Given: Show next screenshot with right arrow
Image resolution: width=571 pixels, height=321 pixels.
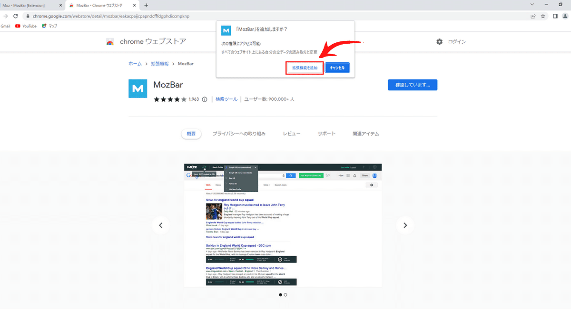Looking at the screenshot, I should click(x=405, y=225).
